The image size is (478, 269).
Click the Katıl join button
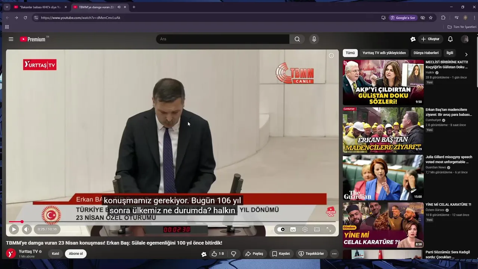point(55,254)
